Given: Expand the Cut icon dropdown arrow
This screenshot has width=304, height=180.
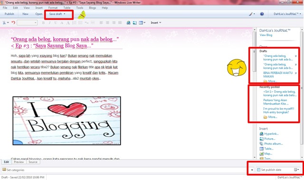Looking at the screenshot, I should tap(8, 23).
